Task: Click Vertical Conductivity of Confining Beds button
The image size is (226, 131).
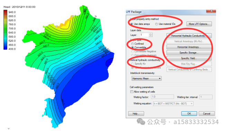Action: coord(189,69)
